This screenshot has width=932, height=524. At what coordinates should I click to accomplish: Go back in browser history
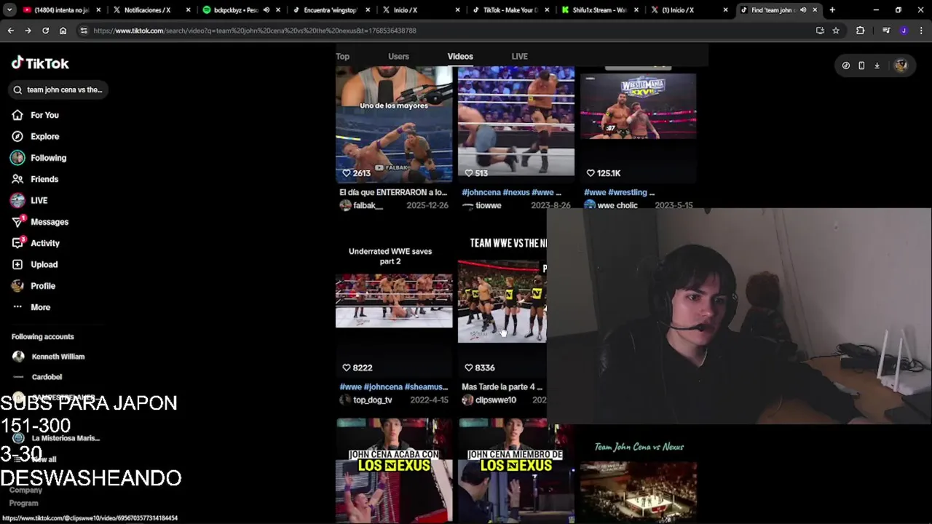pos(10,31)
